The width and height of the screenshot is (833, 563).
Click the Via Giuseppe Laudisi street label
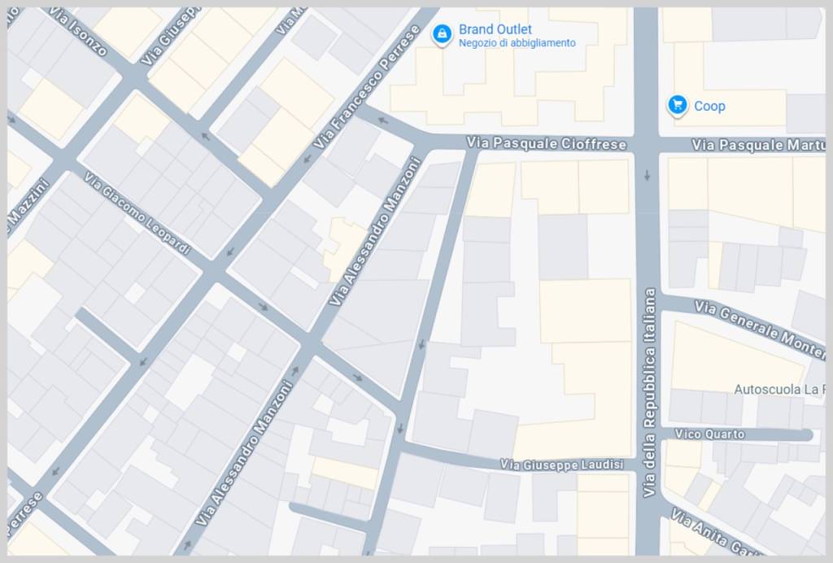(x=561, y=465)
